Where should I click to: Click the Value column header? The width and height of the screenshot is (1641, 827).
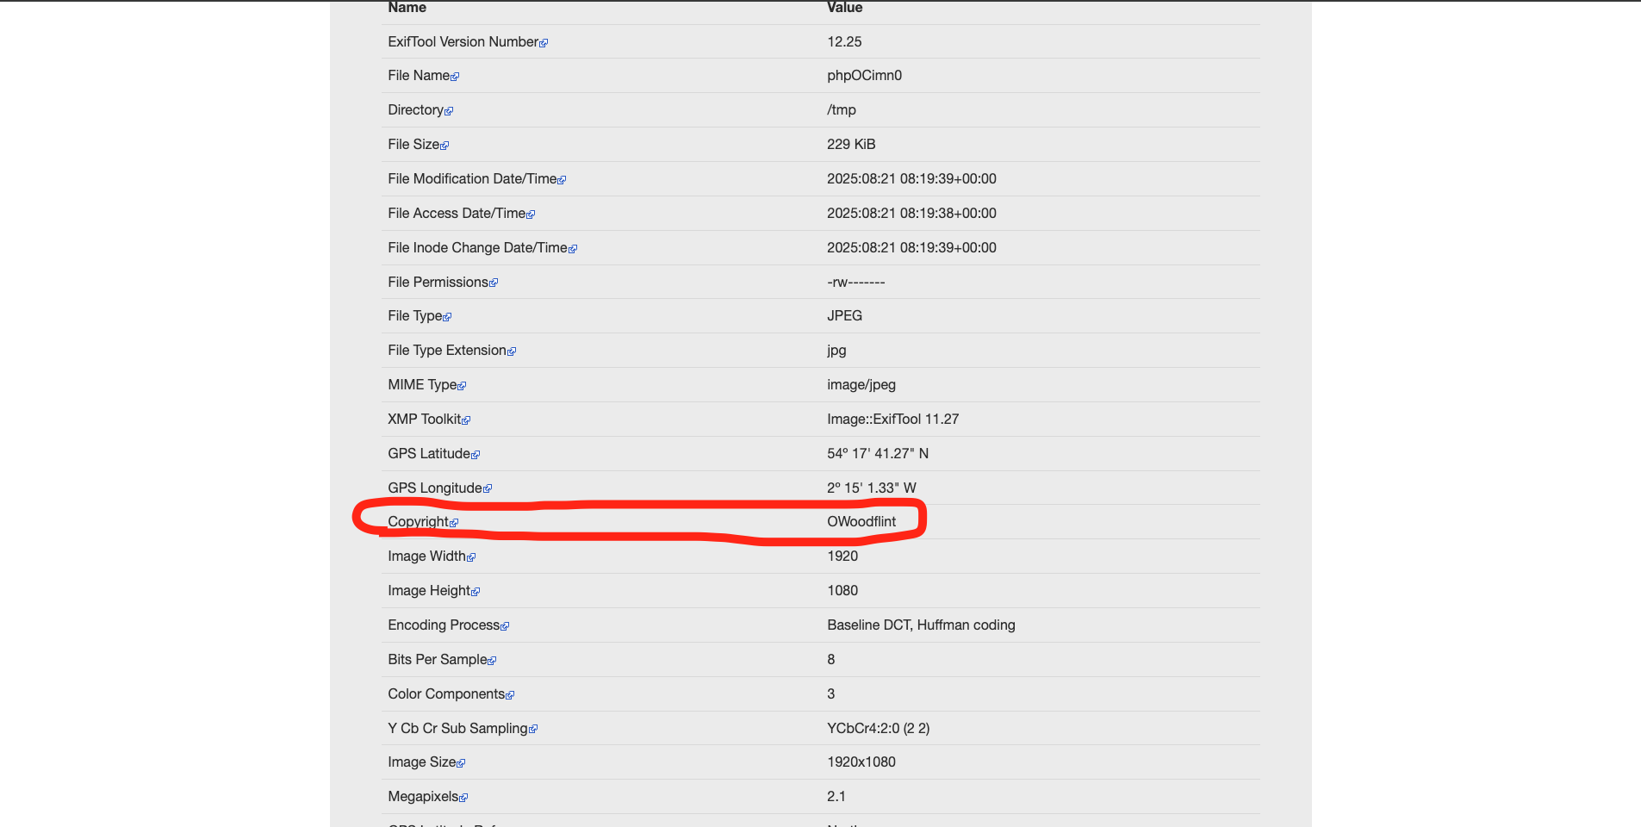pos(844,8)
